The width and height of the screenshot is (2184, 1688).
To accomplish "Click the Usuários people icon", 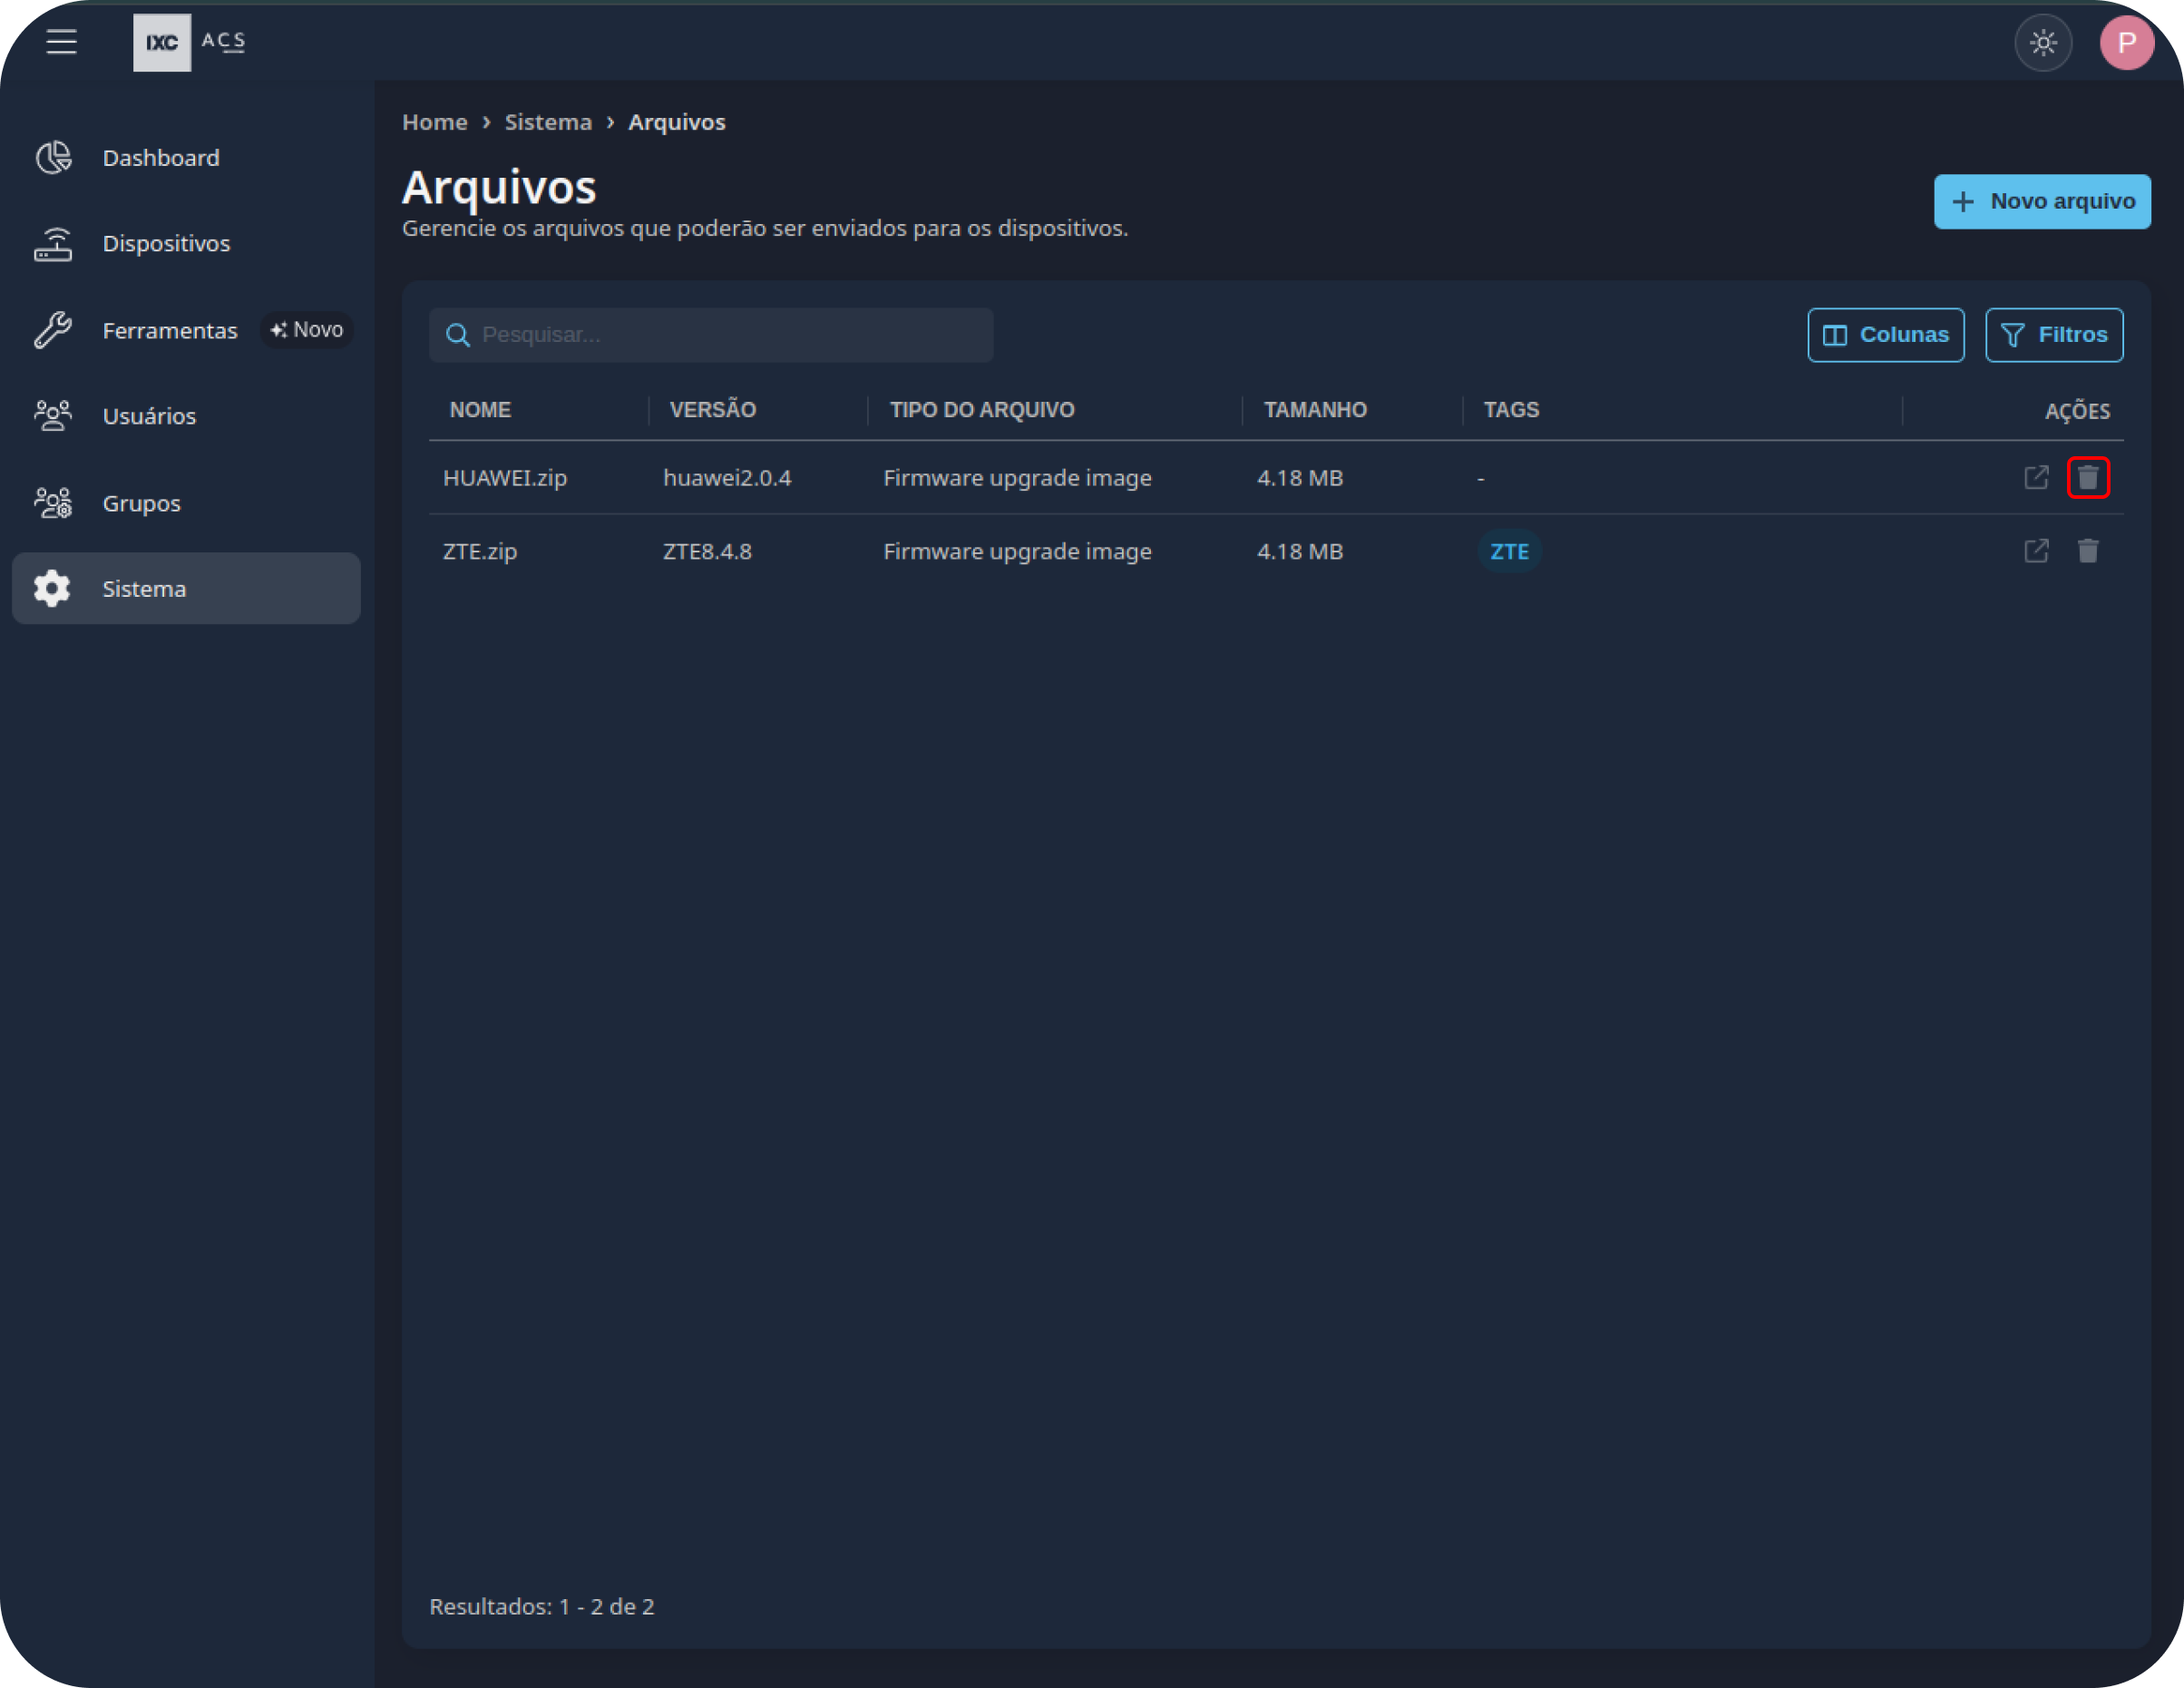I will click(x=53, y=416).
